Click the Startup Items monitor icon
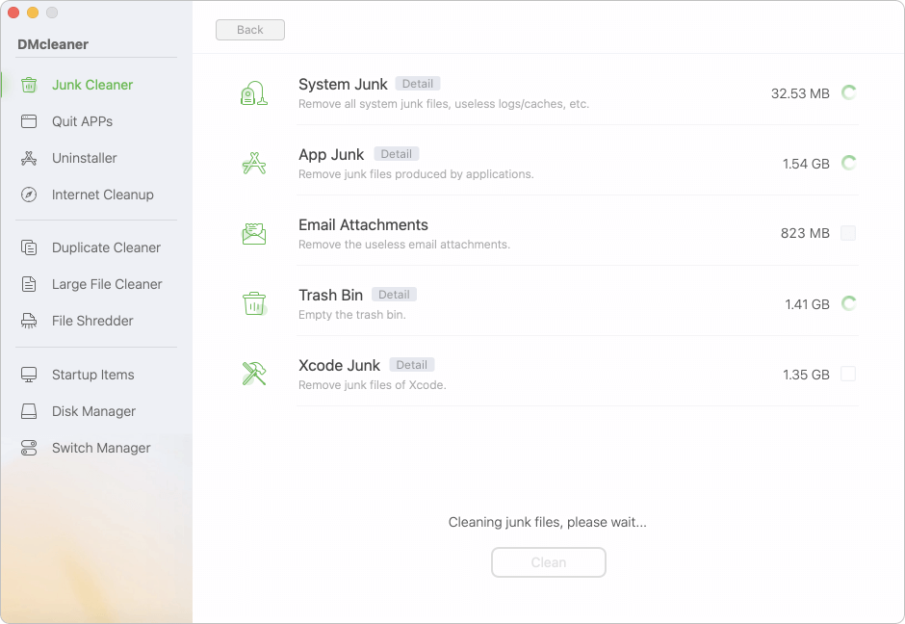 29,375
